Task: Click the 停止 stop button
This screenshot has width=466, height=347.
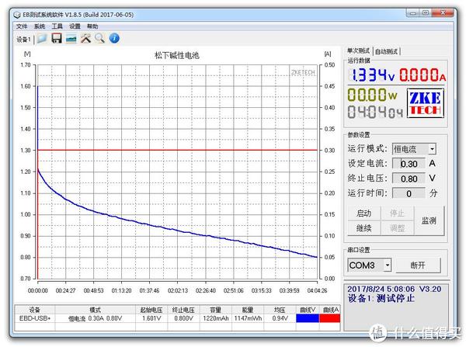Action: click(397, 213)
